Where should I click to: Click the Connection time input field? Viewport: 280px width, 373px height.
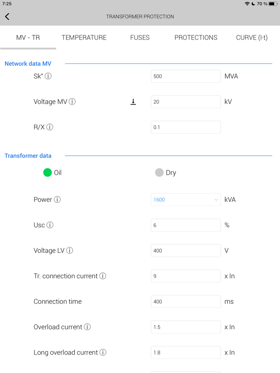[185, 302]
